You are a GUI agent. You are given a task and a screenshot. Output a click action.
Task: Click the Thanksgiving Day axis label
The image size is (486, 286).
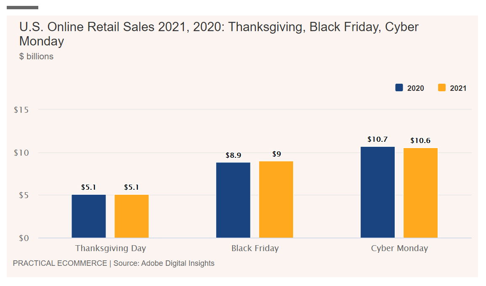coord(111,248)
